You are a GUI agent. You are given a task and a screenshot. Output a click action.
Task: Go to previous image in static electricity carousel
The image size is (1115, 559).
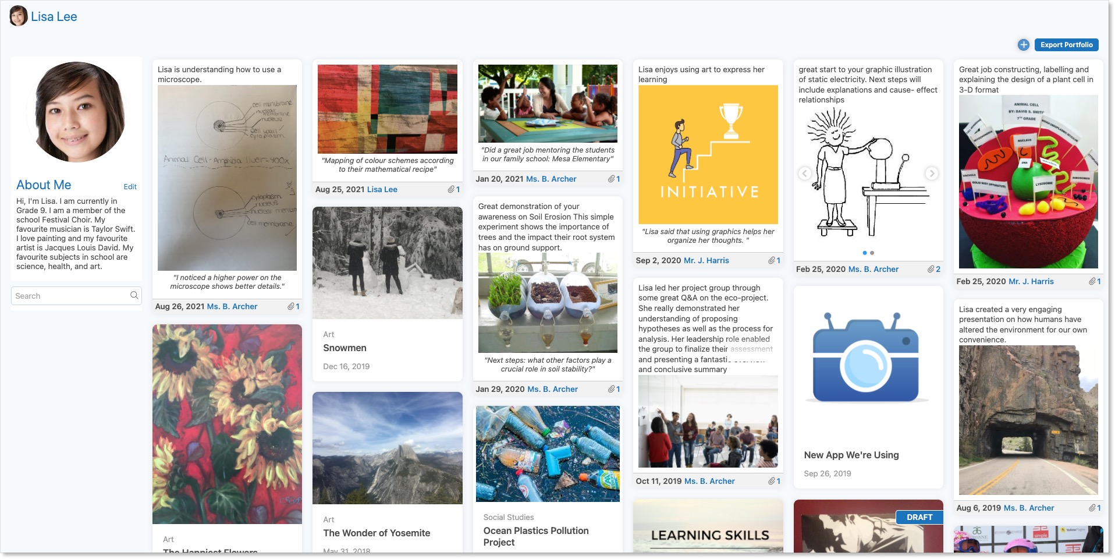(x=805, y=174)
